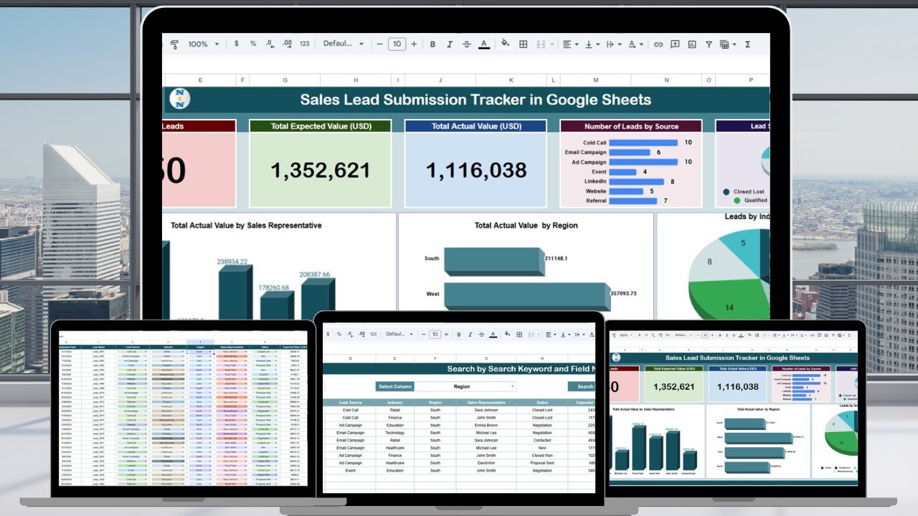Click the NN logo on large monitor dashboard

click(x=180, y=99)
